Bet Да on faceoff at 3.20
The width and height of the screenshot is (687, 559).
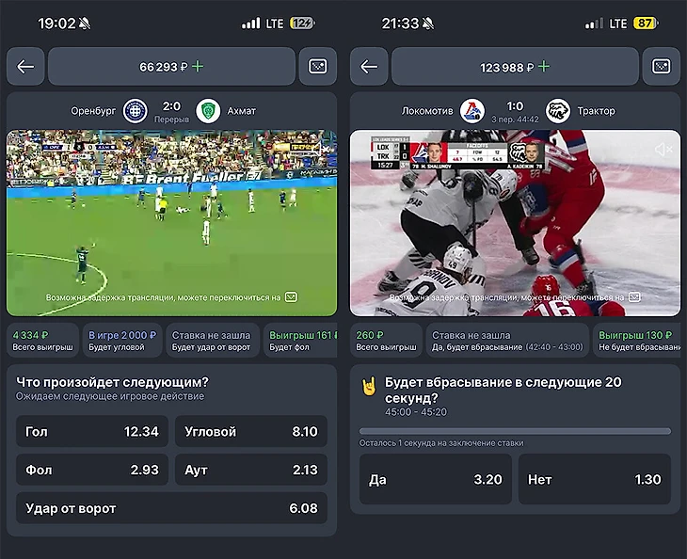pos(436,479)
